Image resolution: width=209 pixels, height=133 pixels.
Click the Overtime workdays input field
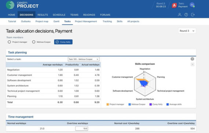81,129
